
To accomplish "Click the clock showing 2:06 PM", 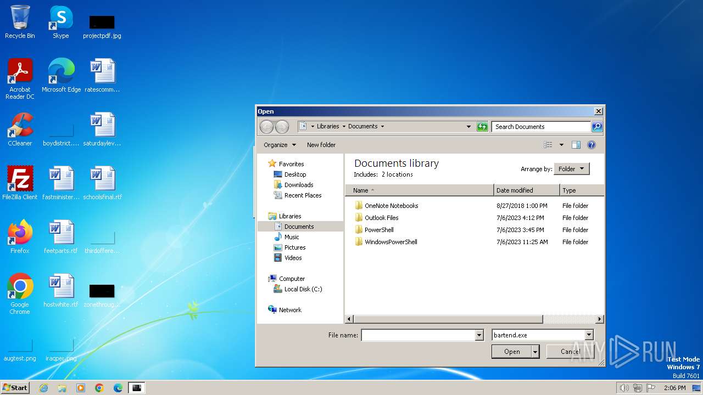I will click(674, 388).
